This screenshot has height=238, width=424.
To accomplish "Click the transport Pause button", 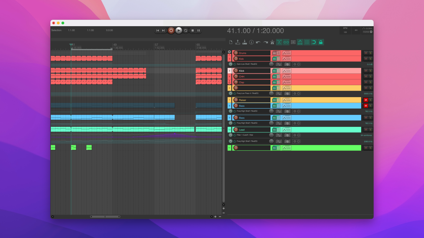I will [x=198, y=30].
